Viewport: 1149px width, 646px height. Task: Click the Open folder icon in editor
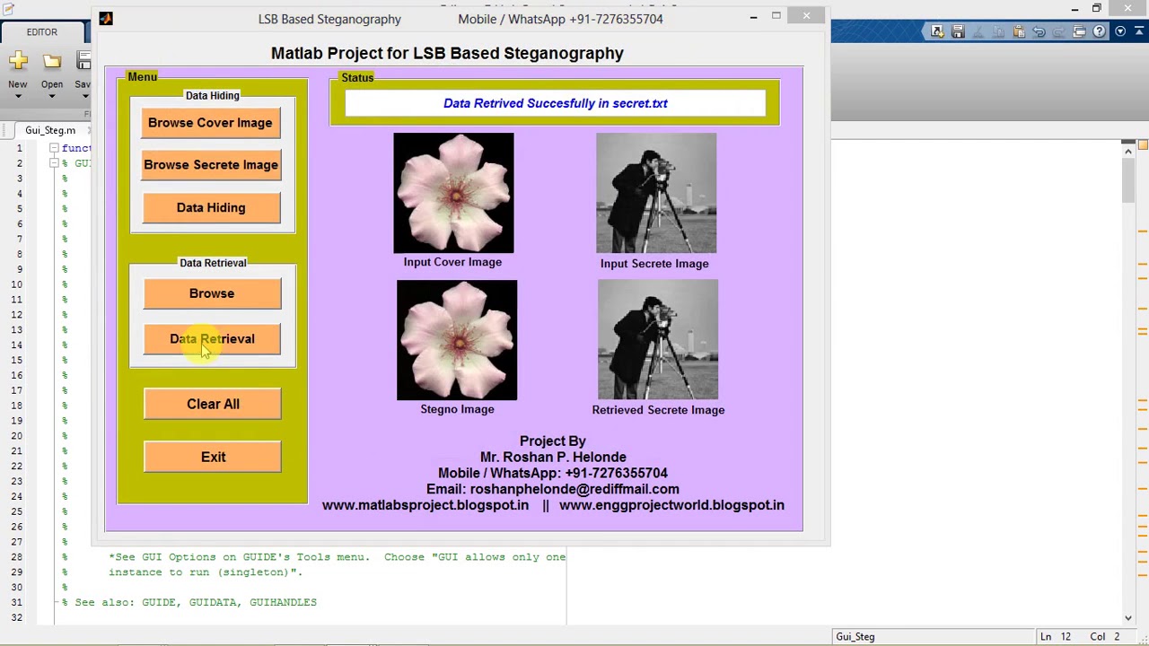(x=52, y=61)
